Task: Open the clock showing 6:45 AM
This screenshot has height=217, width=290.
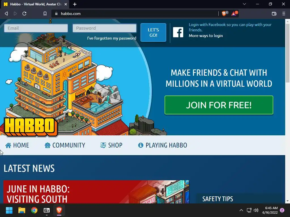Action: 270,210
